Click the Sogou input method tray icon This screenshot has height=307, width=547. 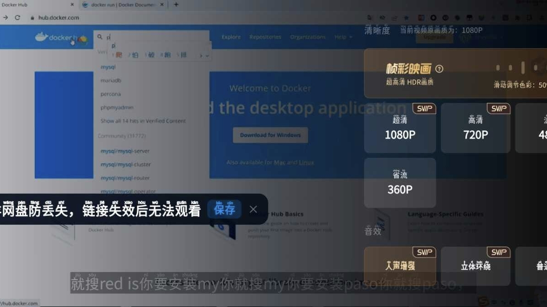coord(485,301)
